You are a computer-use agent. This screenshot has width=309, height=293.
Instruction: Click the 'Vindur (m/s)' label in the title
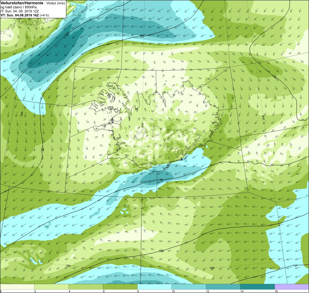pos(56,3)
